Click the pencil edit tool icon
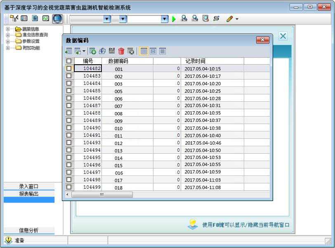The height and width of the screenshot is (248, 335). (x=230, y=19)
